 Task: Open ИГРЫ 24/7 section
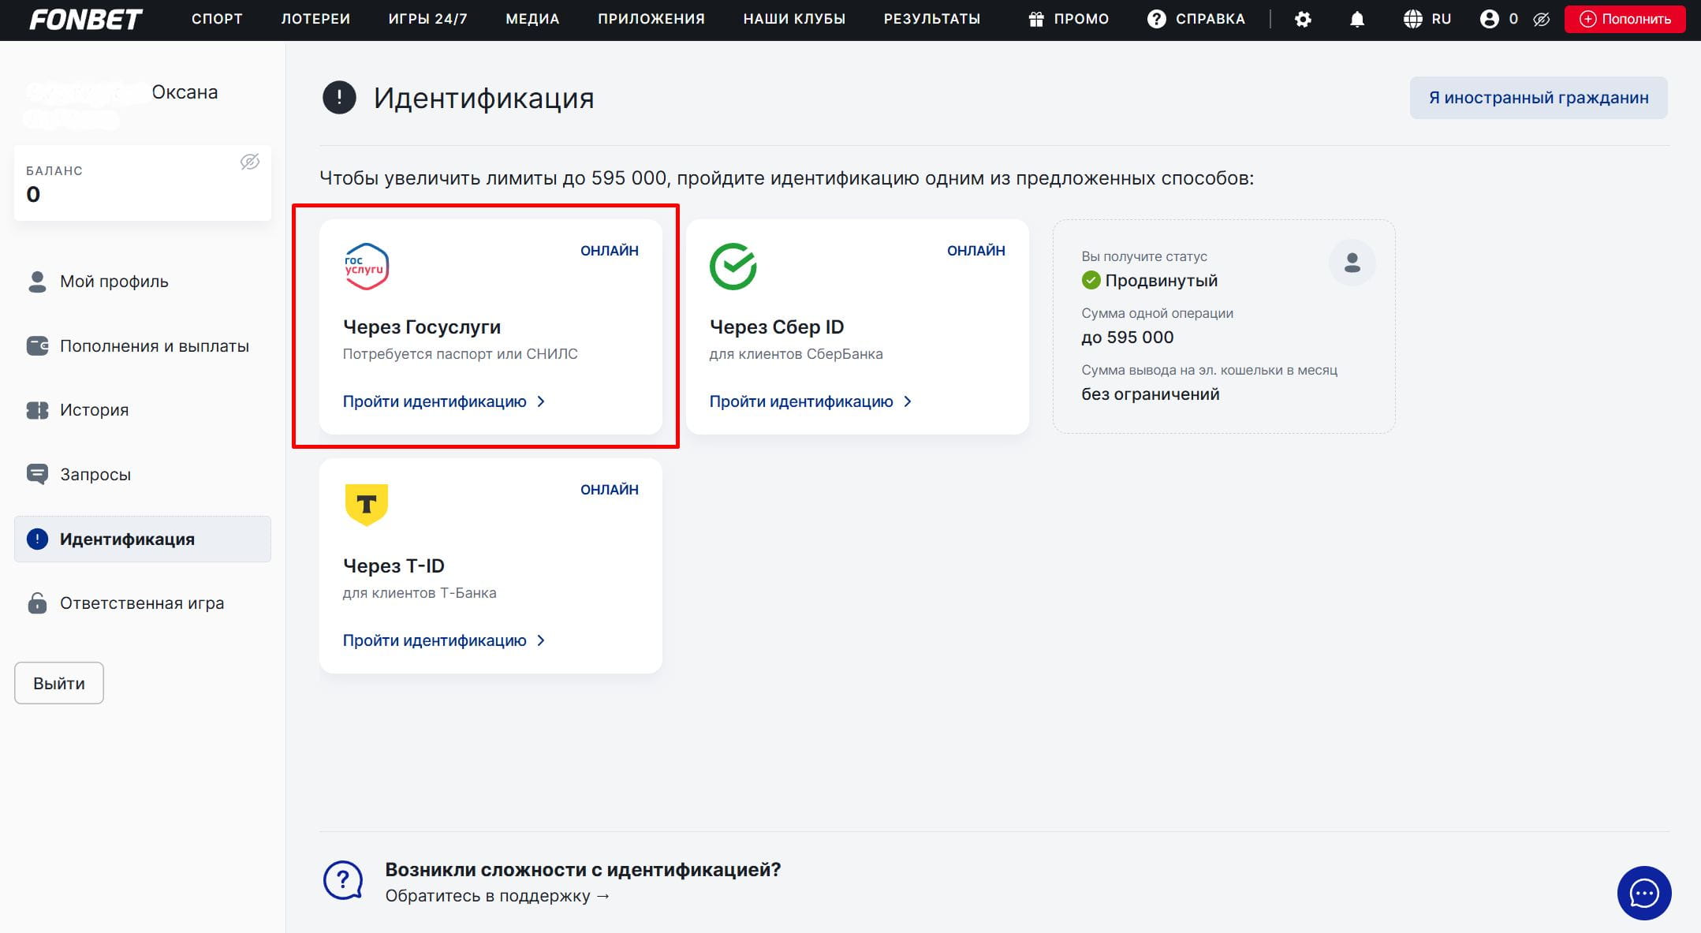[x=427, y=19]
